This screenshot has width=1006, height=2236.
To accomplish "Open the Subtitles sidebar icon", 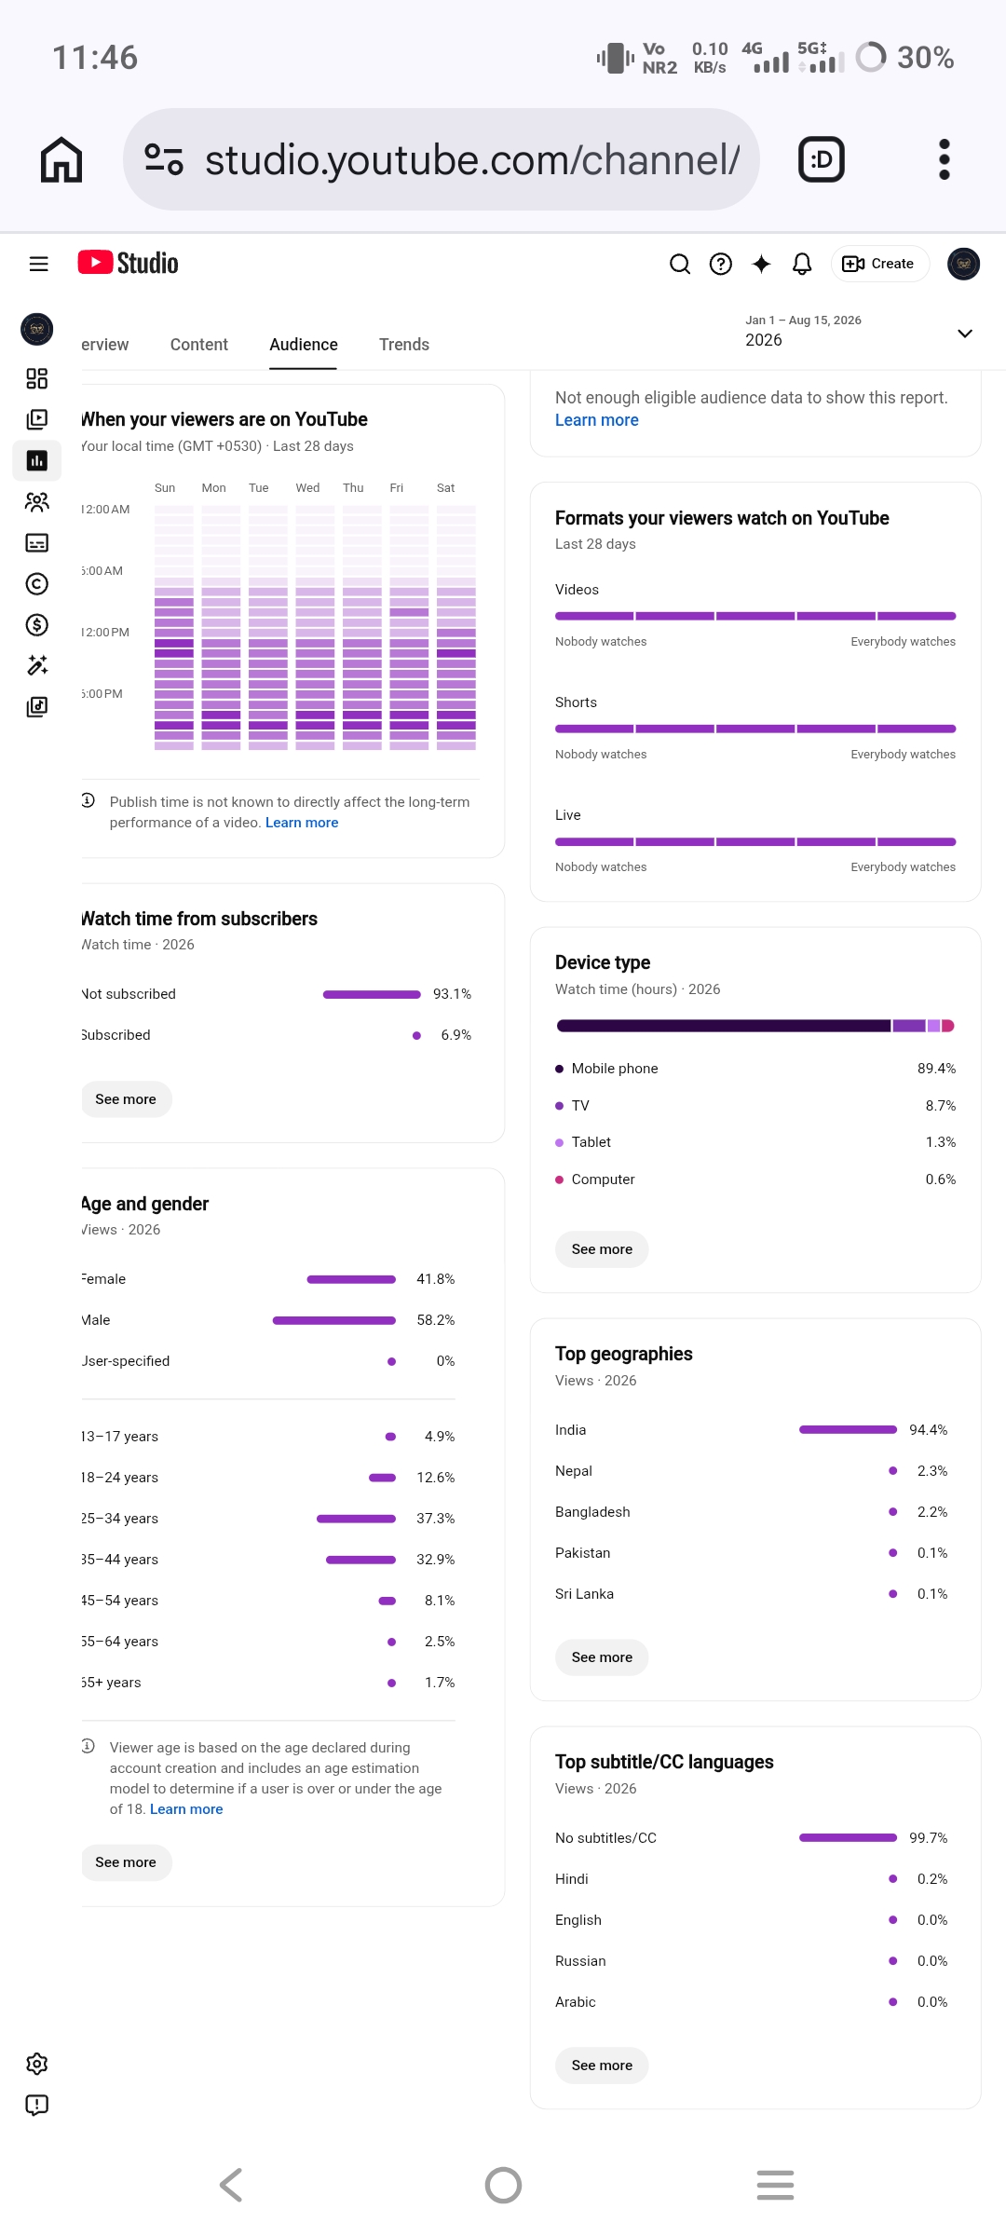I will point(37,543).
